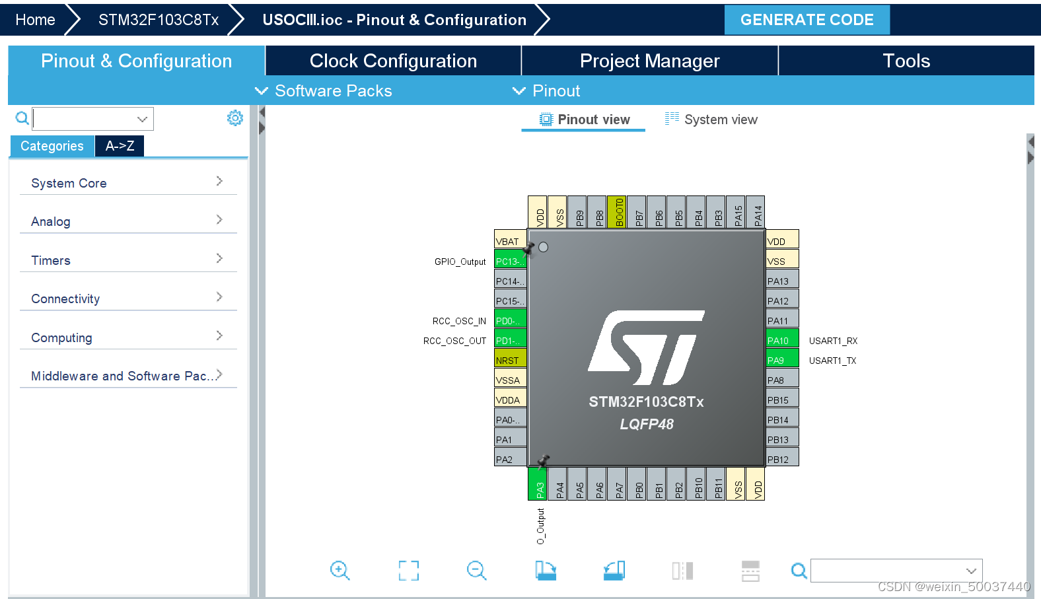
Task: Select green pin PA3 at bottom
Action: (x=538, y=483)
